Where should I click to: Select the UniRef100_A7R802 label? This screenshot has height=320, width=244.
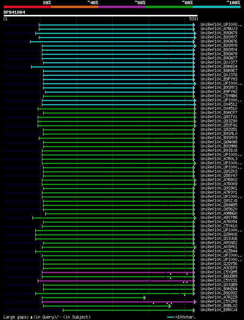click(219, 180)
